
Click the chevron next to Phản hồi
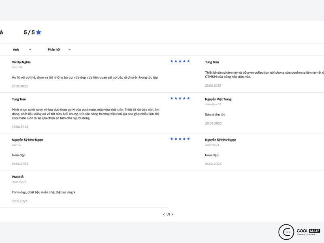(69, 49)
